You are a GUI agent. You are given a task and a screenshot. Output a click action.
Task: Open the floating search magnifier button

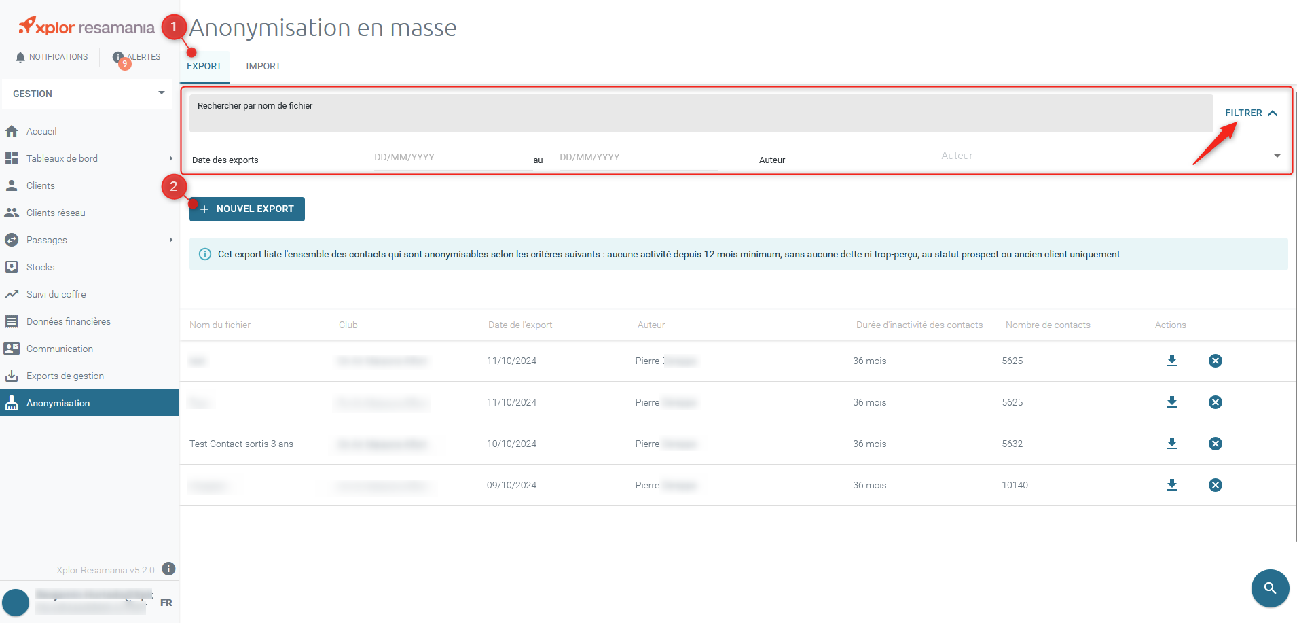click(1269, 588)
